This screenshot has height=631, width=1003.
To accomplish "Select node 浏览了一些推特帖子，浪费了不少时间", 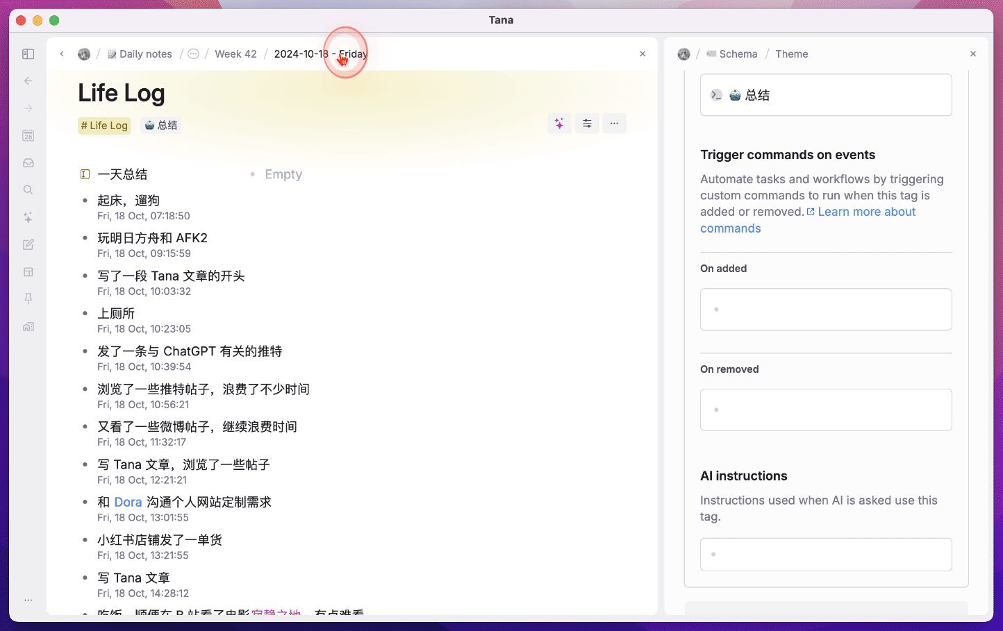I will (x=204, y=389).
